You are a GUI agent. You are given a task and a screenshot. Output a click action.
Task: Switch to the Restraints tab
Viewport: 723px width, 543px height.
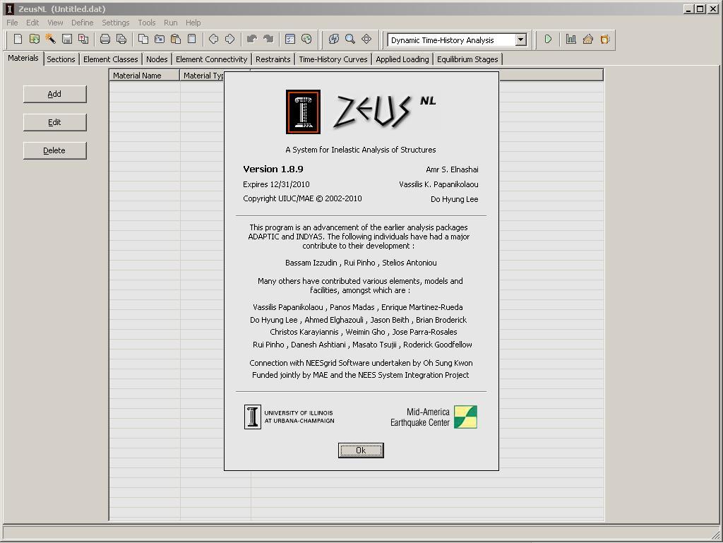point(273,59)
